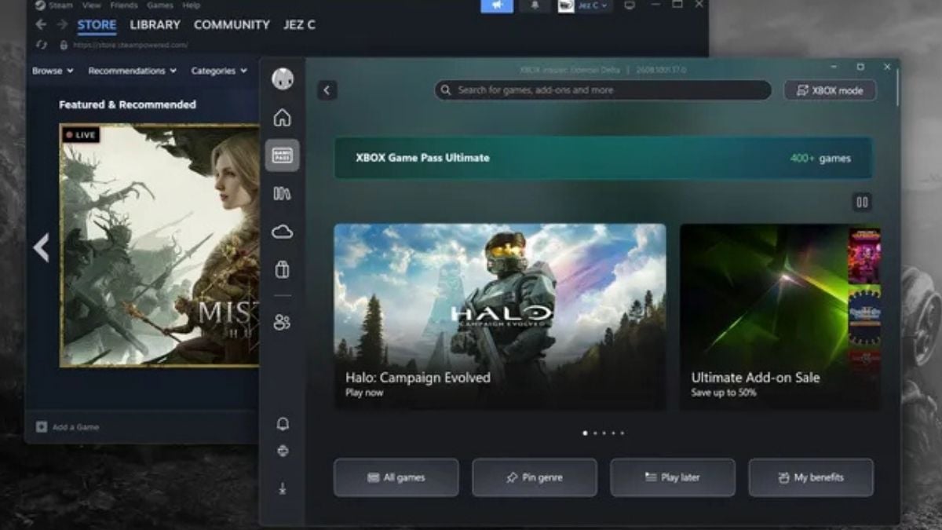942x530 pixels.
Task: Open Steam Help menu
Action: click(x=191, y=5)
